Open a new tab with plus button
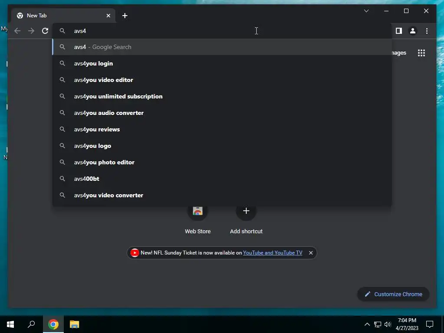 (x=125, y=16)
